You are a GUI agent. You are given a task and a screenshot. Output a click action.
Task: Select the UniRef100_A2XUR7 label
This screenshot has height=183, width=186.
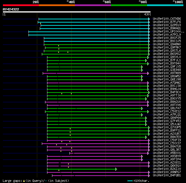167,134
